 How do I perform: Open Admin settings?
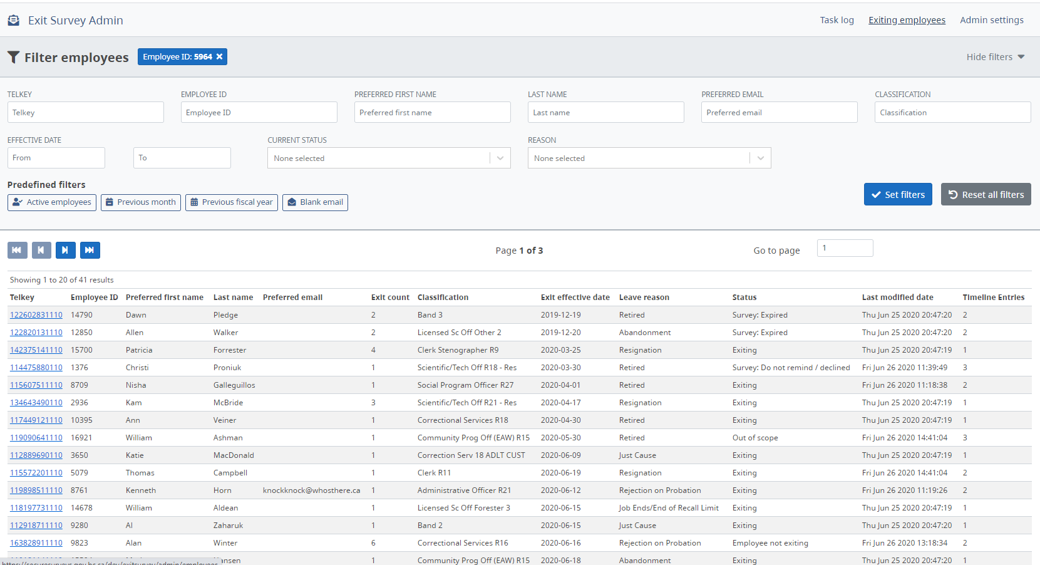(x=992, y=19)
